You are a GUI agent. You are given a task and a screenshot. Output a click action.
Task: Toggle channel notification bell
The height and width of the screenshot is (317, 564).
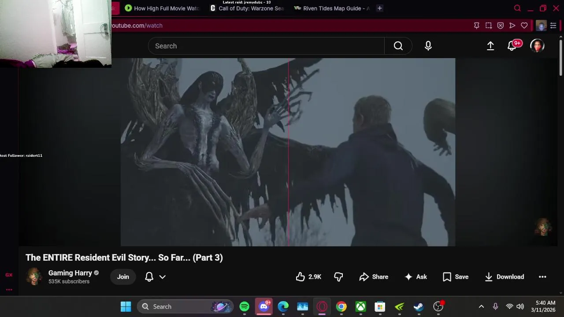click(x=149, y=276)
